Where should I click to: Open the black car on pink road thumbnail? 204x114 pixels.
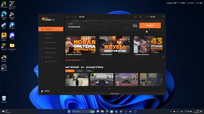pyautogui.click(x=127, y=79)
